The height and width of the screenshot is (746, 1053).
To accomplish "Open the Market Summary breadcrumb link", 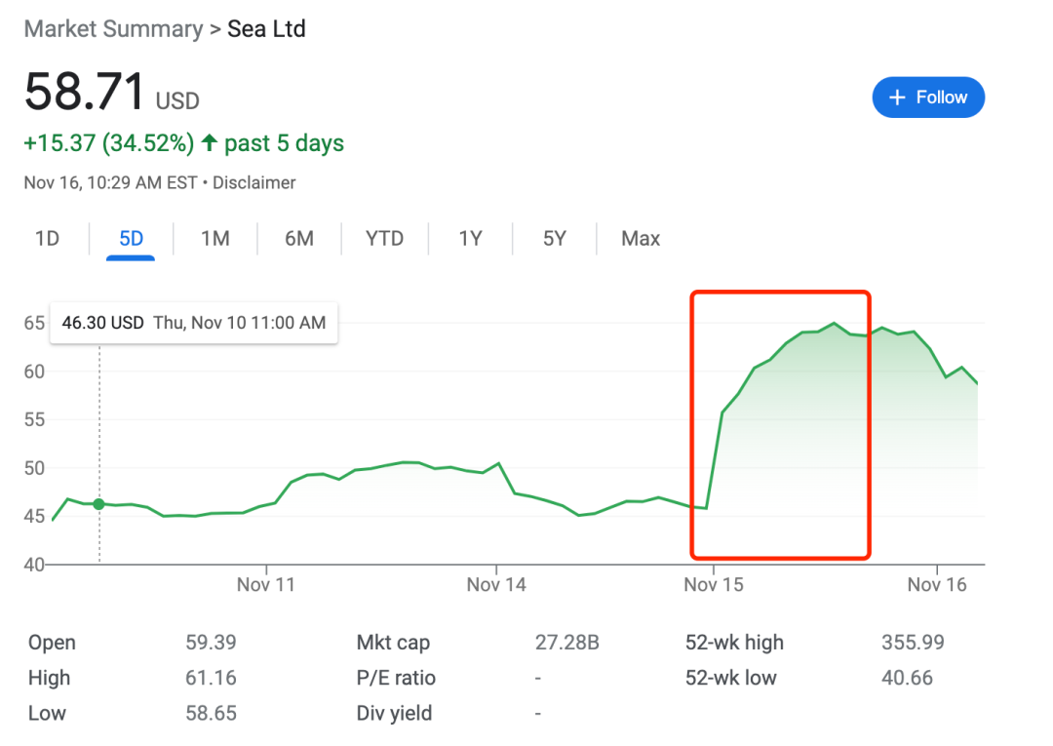I will coord(113,29).
